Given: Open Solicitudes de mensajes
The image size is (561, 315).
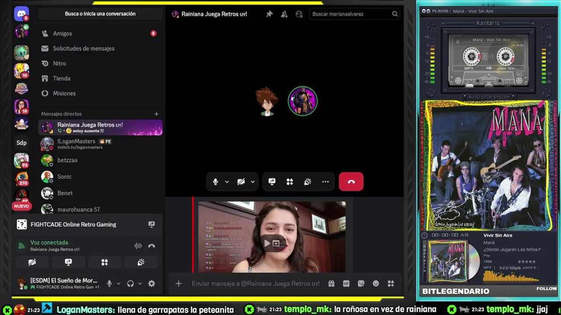Looking at the screenshot, I should pos(100,49).
